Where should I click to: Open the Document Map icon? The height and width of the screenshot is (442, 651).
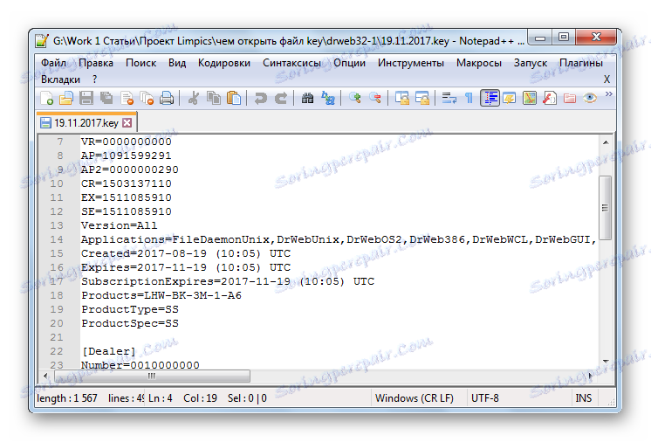click(x=530, y=99)
